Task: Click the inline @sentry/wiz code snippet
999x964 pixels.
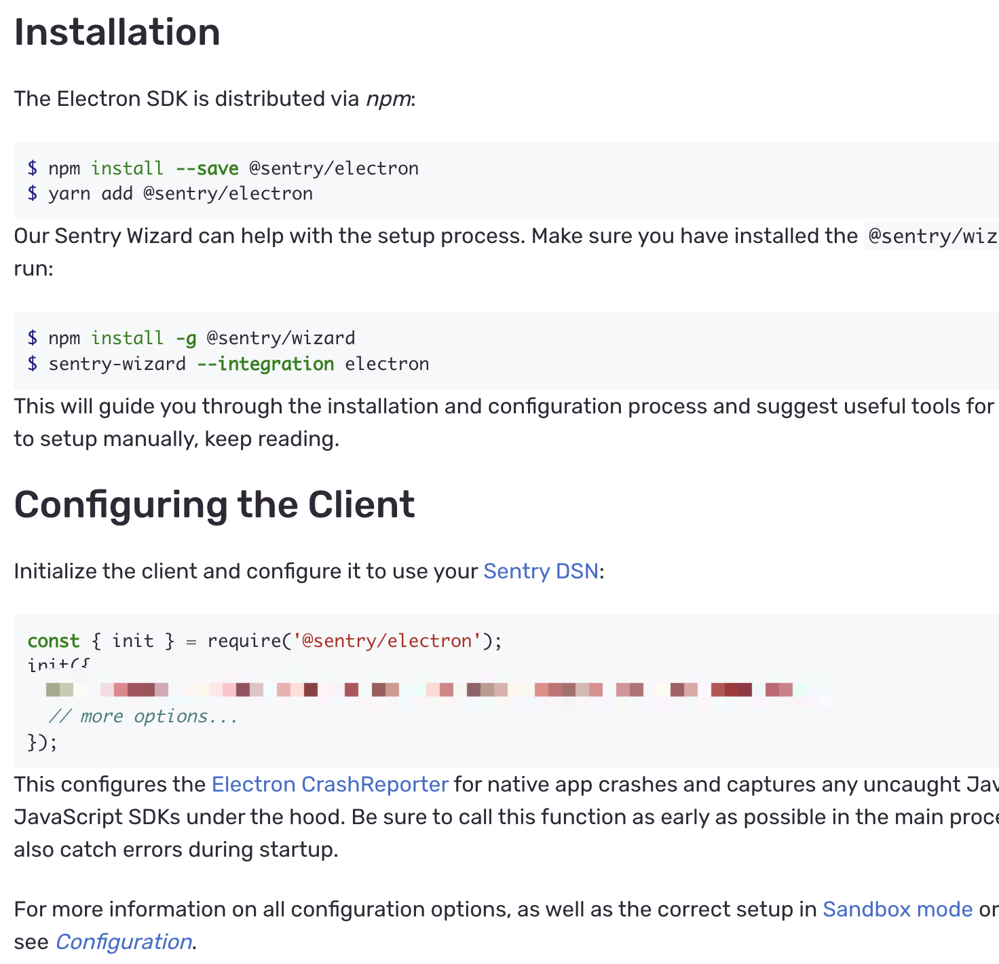Action: coord(932,236)
